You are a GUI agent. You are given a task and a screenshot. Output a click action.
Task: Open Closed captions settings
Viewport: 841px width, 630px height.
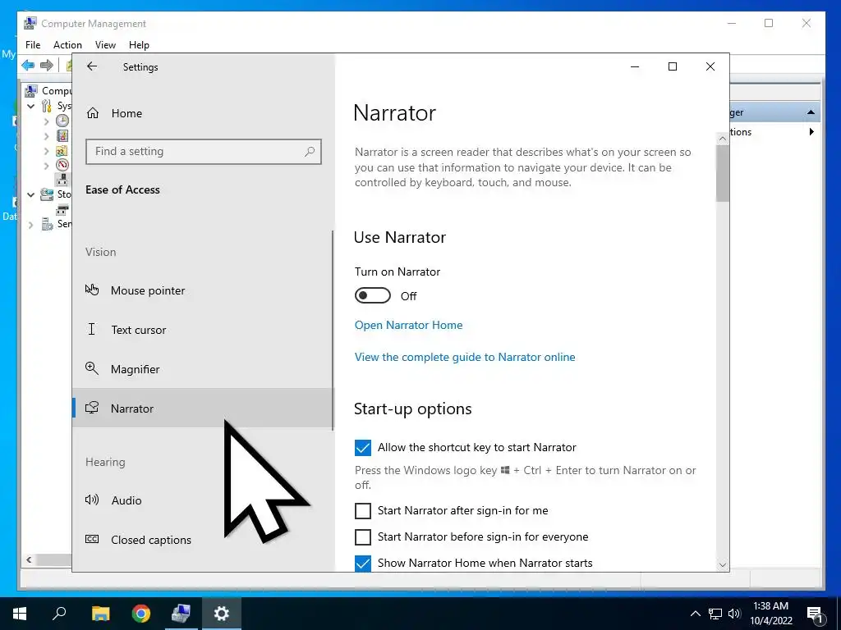(203, 540)
